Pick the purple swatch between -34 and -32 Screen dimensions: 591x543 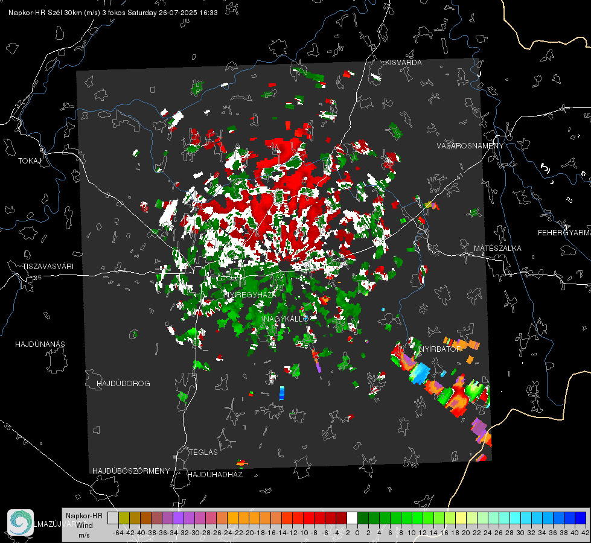tap(178, 518)
